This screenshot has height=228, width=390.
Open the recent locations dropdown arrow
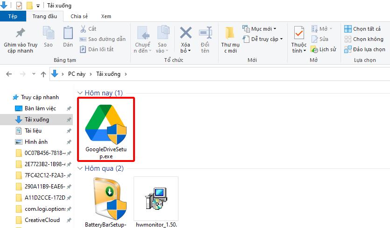coord(34,74)
